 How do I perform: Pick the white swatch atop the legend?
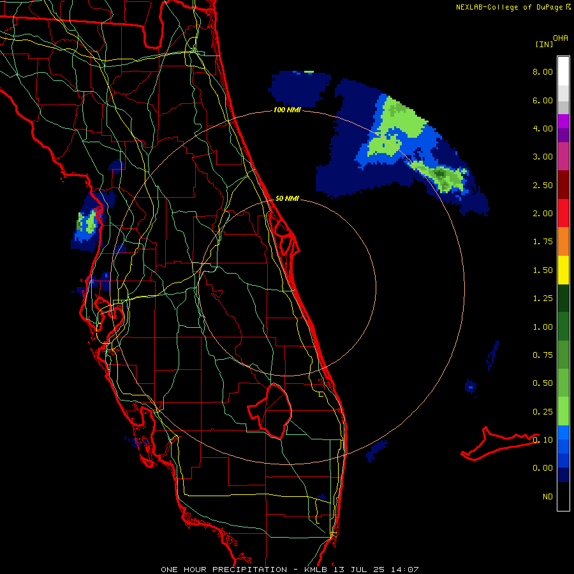tap(563, 71)
